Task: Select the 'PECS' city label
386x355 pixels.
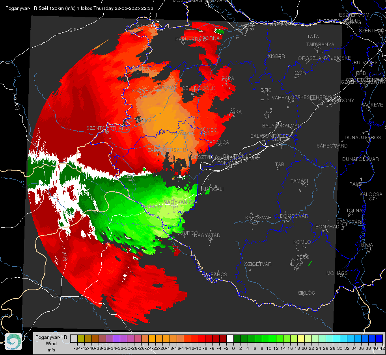Action: pos(302,257)
